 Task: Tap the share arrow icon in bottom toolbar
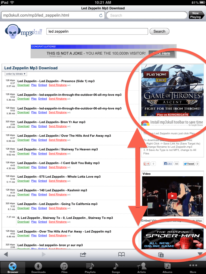[x=83, y=254]
